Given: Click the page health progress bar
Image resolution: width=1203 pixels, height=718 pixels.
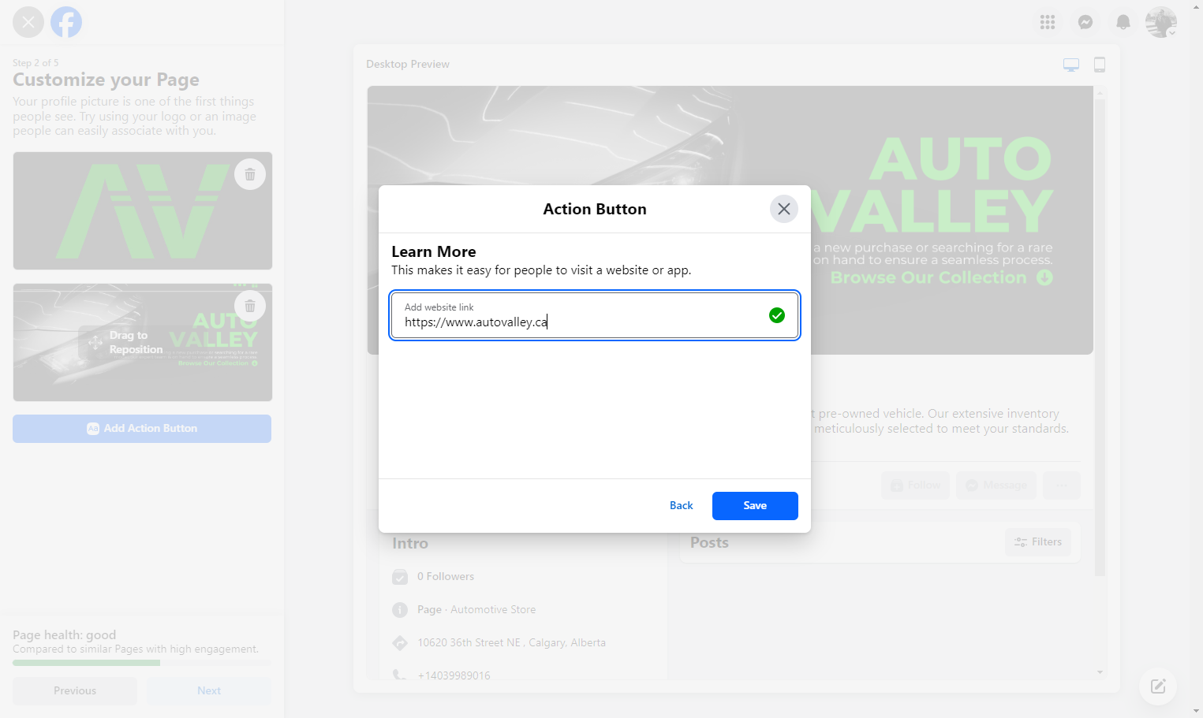Looking at the screenshot, I should tap(142, 663).
